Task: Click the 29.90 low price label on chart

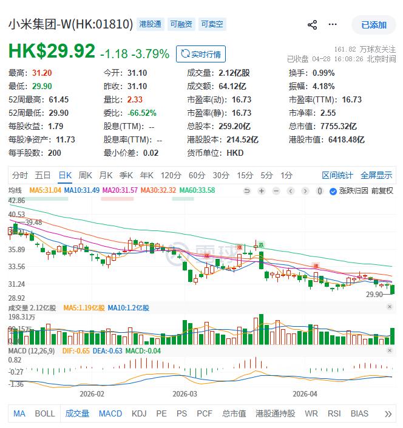Action: 374,294
